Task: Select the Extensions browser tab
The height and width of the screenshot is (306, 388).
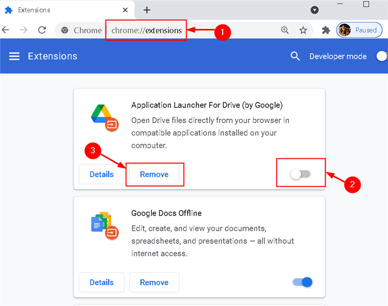Action: point(61,10)
